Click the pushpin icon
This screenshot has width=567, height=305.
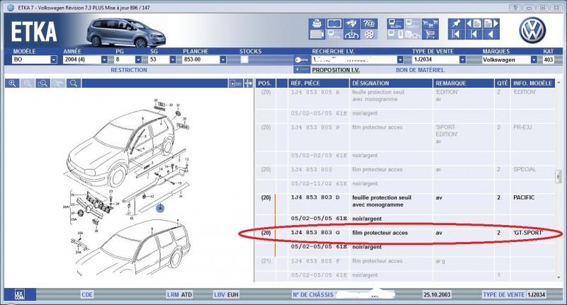point(456,24)
